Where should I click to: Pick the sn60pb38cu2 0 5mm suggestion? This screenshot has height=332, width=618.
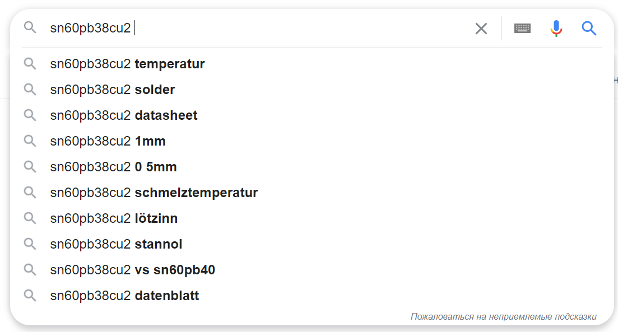[312, 167]
